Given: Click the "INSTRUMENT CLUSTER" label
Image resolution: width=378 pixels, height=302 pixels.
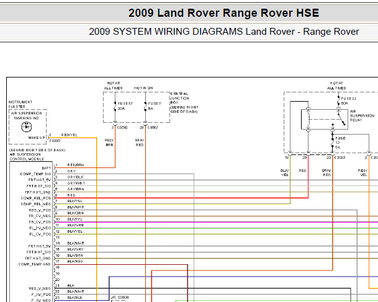Looking at the screenshot, I should coord(20,104).
